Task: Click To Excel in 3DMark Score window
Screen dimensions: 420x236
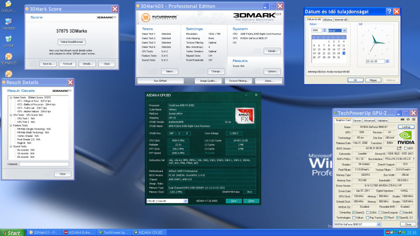Action: [x=68, y=63]
